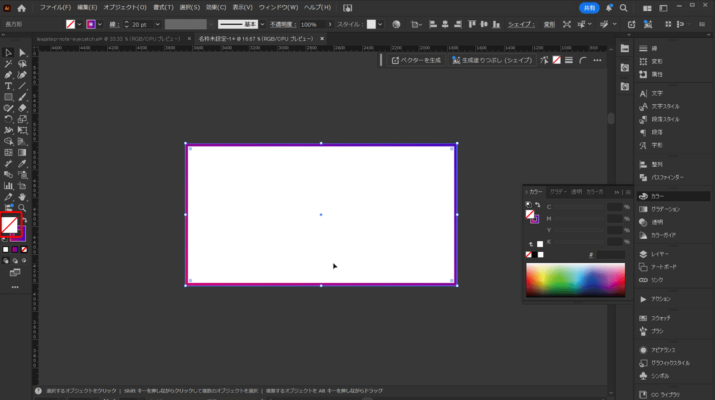Screen dimensions: 715x400
Task: Pick a color from the カラー panel spectrum
Action: 575,279
